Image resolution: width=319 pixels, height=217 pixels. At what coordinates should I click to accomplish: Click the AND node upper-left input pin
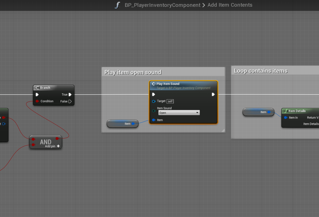[33, 139]
